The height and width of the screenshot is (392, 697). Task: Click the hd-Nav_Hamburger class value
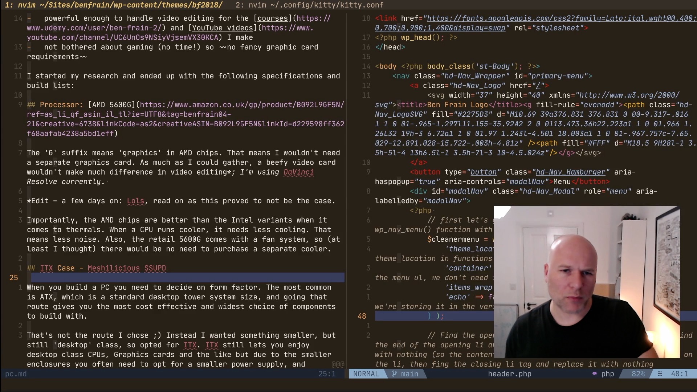(571, 172)
